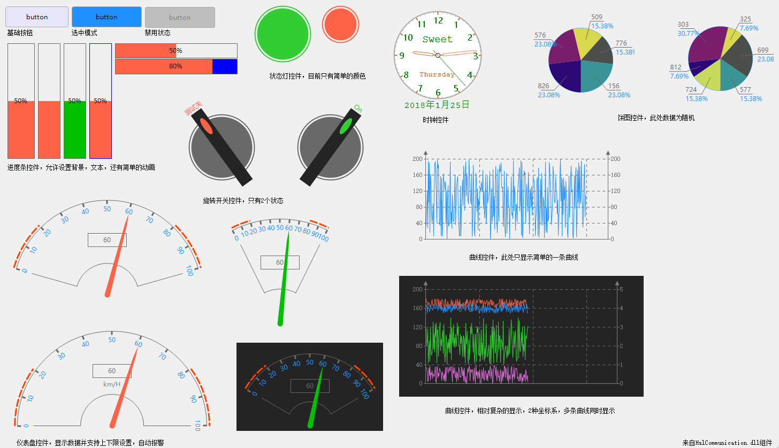
Task: Click the top-left gauge value box 60
Action: click(107, 240)
